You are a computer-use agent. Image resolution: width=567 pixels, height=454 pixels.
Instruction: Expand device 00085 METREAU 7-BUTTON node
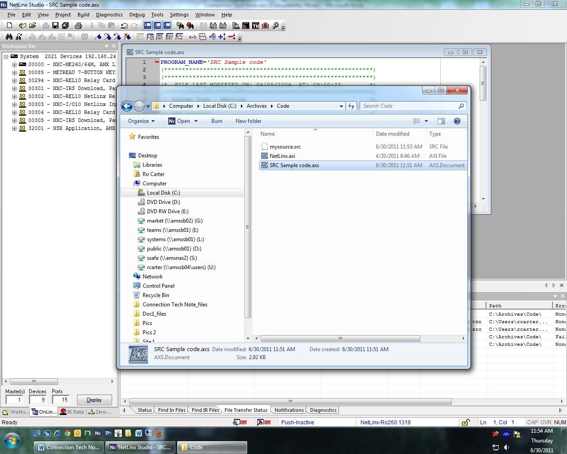click(x=15, y=73)
